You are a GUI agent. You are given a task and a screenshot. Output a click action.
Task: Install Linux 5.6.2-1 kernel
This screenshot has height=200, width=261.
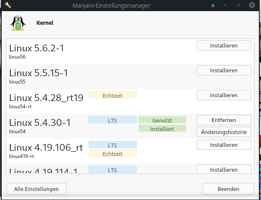click(224, 45)
